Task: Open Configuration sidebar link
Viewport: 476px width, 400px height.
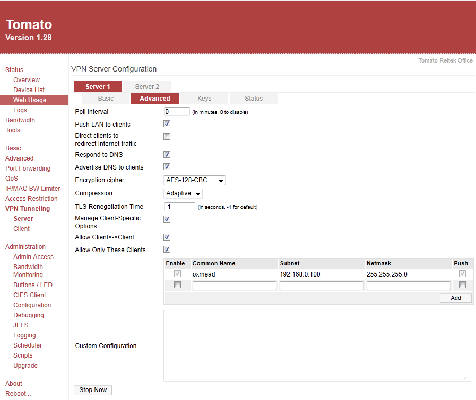Action: [32, 305]
